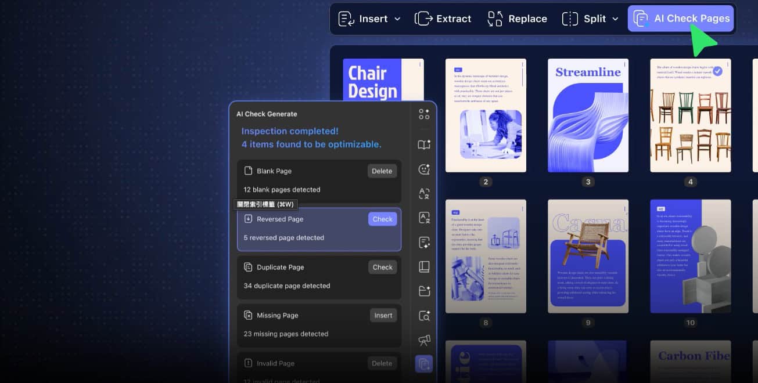Open the AI chat smiley face icon
758x383 pixels.
tap(424, 169)
